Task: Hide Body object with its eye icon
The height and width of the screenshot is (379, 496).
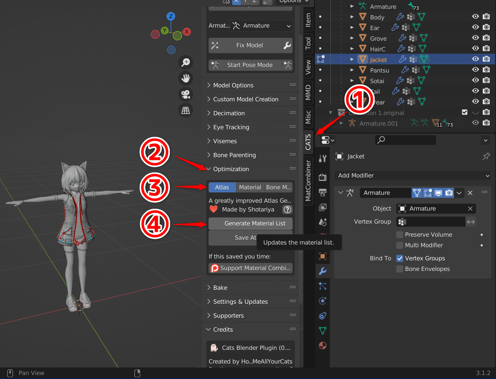Action: (x=475, y=17)
